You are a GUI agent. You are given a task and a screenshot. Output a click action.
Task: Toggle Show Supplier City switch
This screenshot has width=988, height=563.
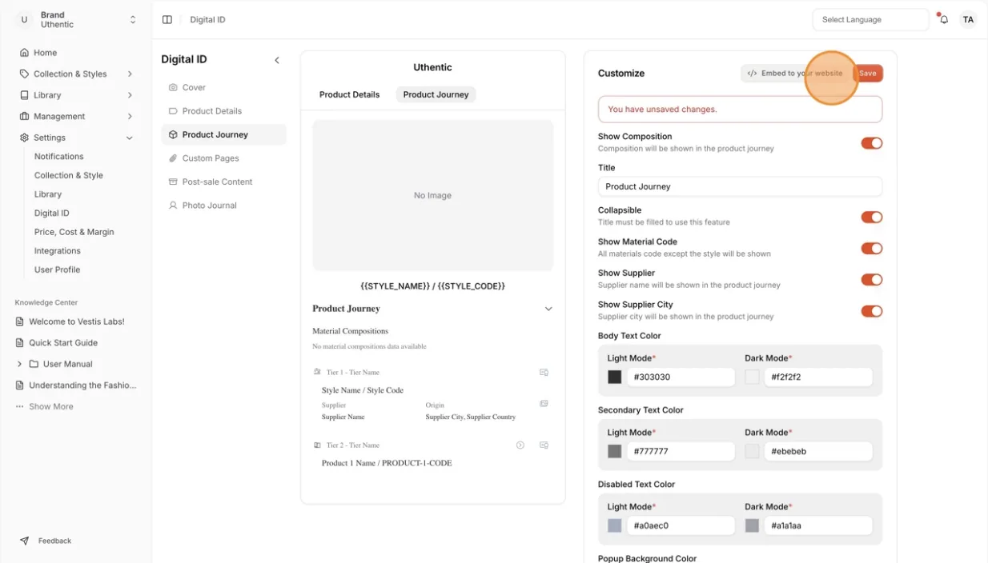tap(872, 311)
